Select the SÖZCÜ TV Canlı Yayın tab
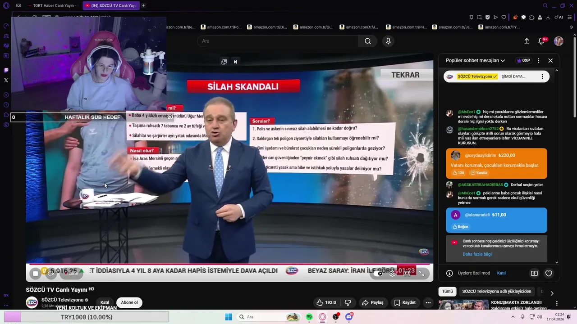 [111, 6]
